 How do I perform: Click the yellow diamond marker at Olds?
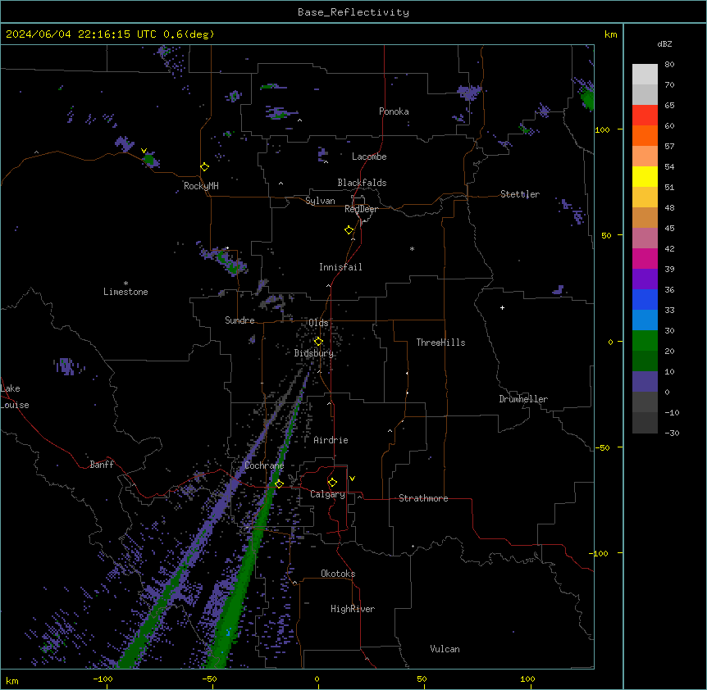318,342
